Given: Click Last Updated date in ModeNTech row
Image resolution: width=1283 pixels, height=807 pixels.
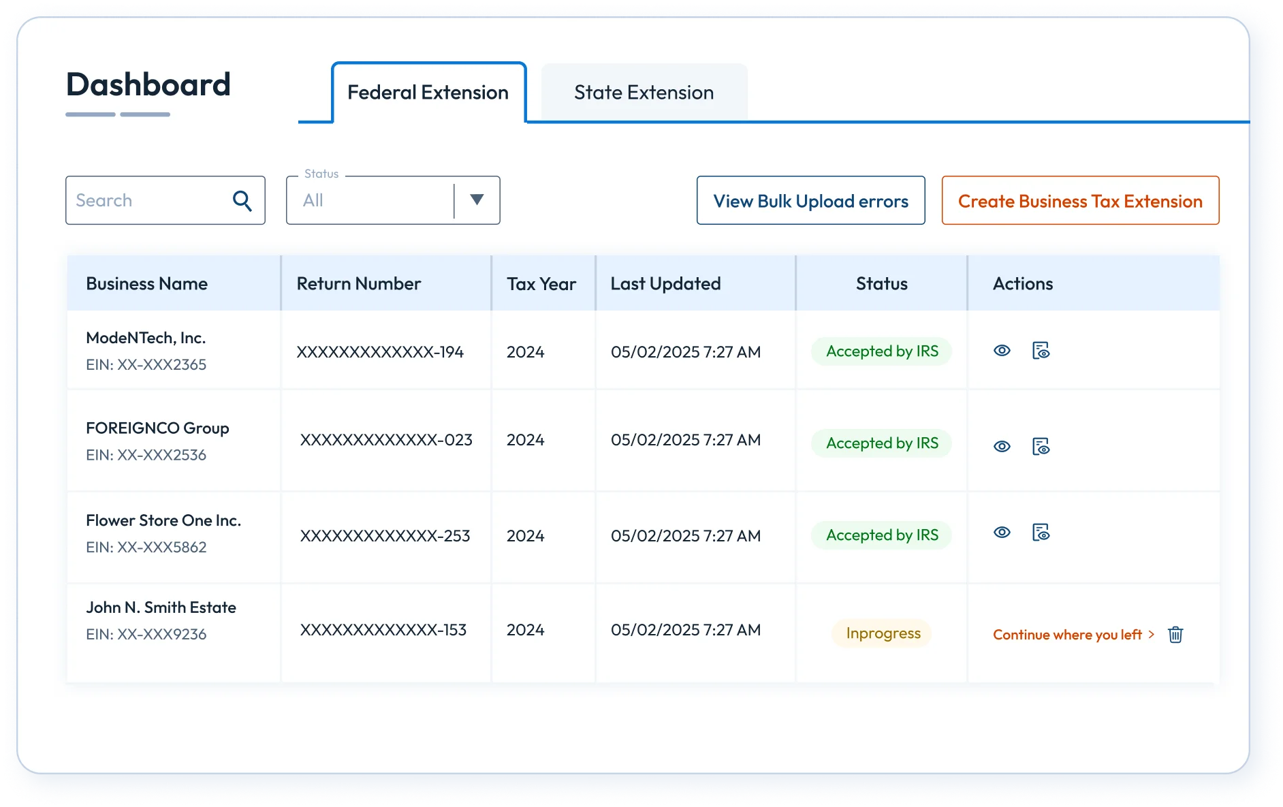Looking at the screenshot, I should pyautogui.click(x=686, y=352).
